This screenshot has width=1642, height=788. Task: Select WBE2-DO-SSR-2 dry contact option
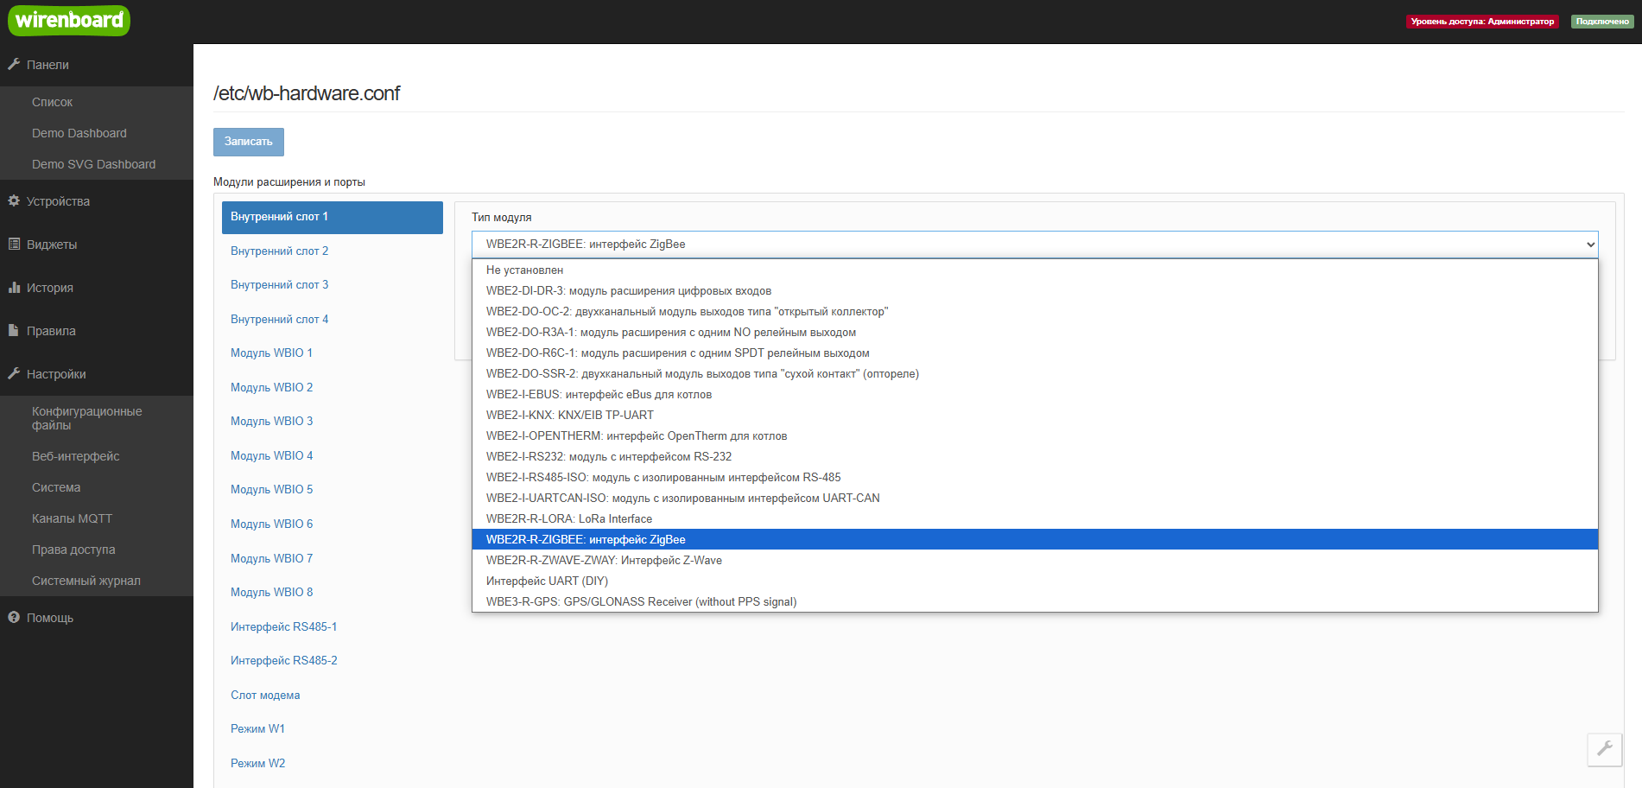coord(1035,374)
